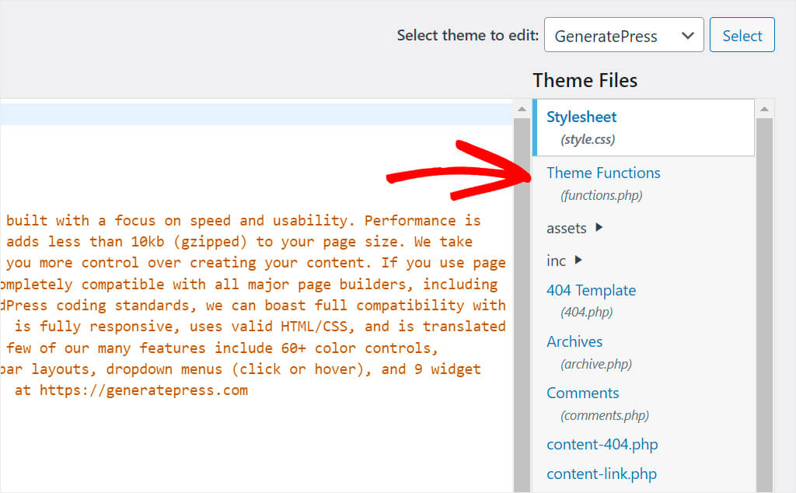The image size is (796, 493).
Task: Open the theme selection dropdown showing GeneratePress
Action: coord(623,35)
